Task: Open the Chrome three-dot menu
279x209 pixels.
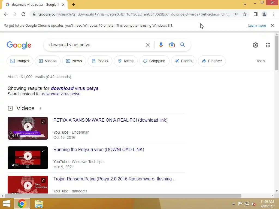Action: click(x=273, y=14)
